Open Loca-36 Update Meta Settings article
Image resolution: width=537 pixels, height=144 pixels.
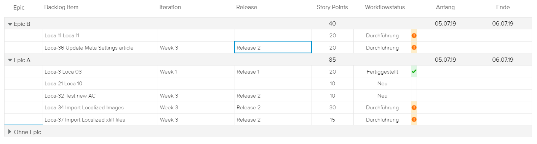pyautogui.click(x=89, y=48)
